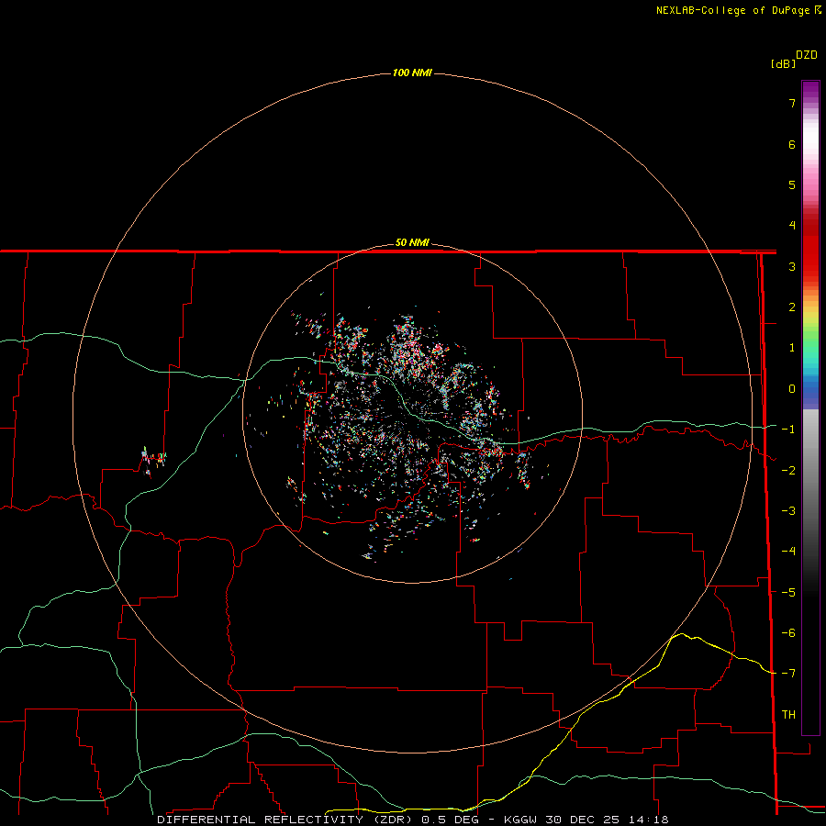Click the 2 value on color scale
Viewport: 826px width, 826px height.
(792, 307)
